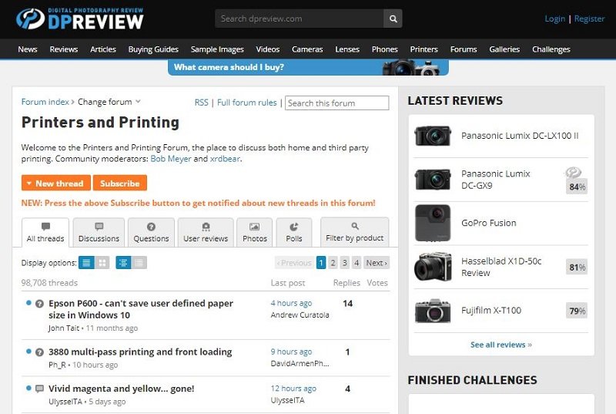Open the Printers menu item
Image resolution: width=616 pixels, height=414 pixels.
[424, 49]
